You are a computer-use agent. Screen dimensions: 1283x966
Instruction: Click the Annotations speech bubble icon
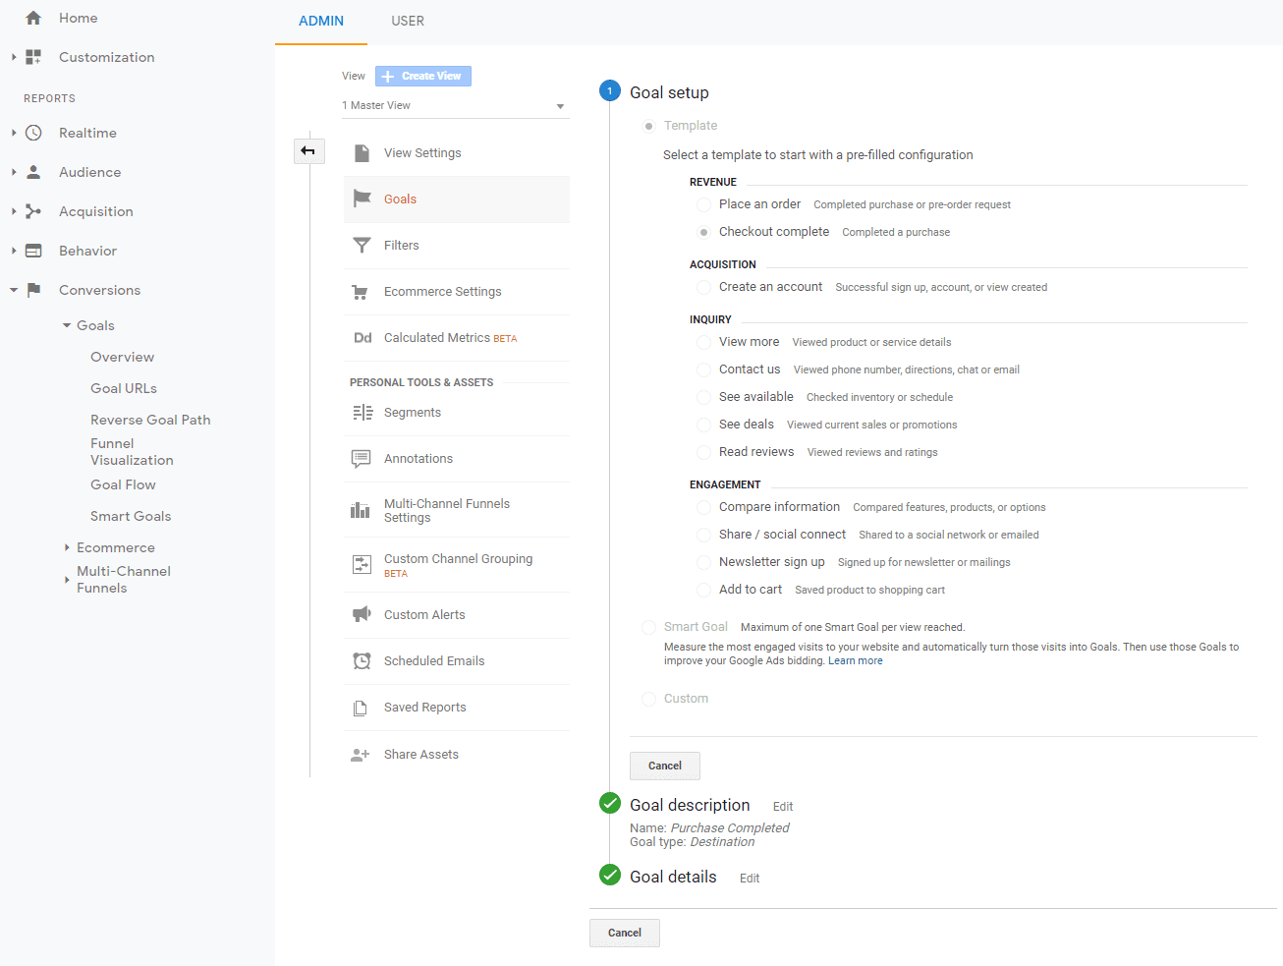[x=361, y=458]
